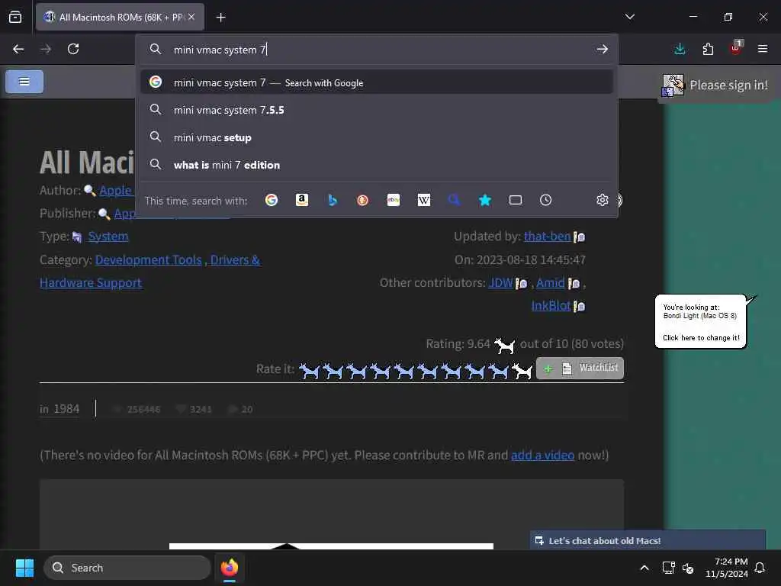Open 'Let's chat about old Macs!' chat bar
Viewport: 781px width, 586px height.
click(648, 540)
